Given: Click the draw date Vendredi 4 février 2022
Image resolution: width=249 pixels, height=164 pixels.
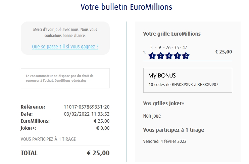Looking at the screenshot, I should coord(165,141).
